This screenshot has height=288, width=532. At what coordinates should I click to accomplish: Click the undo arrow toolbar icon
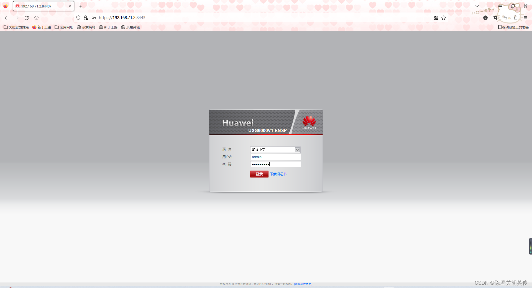pos(505,18)
